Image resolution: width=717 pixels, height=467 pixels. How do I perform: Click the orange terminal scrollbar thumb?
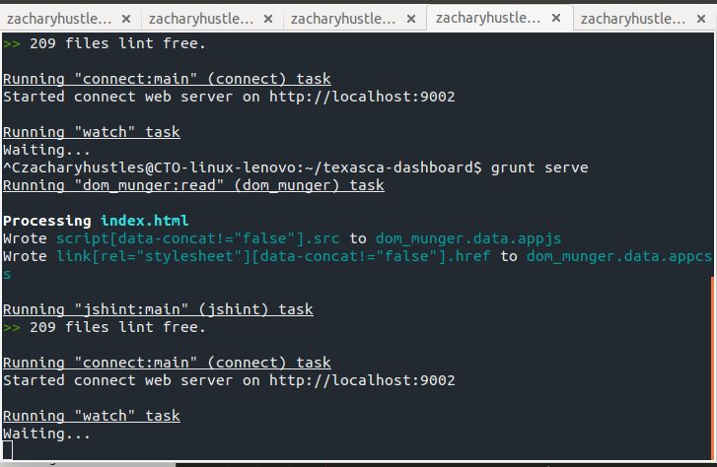click(713, 367)
